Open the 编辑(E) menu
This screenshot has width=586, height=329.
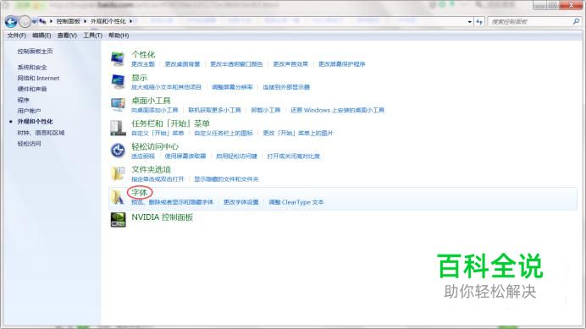[x=41, y=36]
